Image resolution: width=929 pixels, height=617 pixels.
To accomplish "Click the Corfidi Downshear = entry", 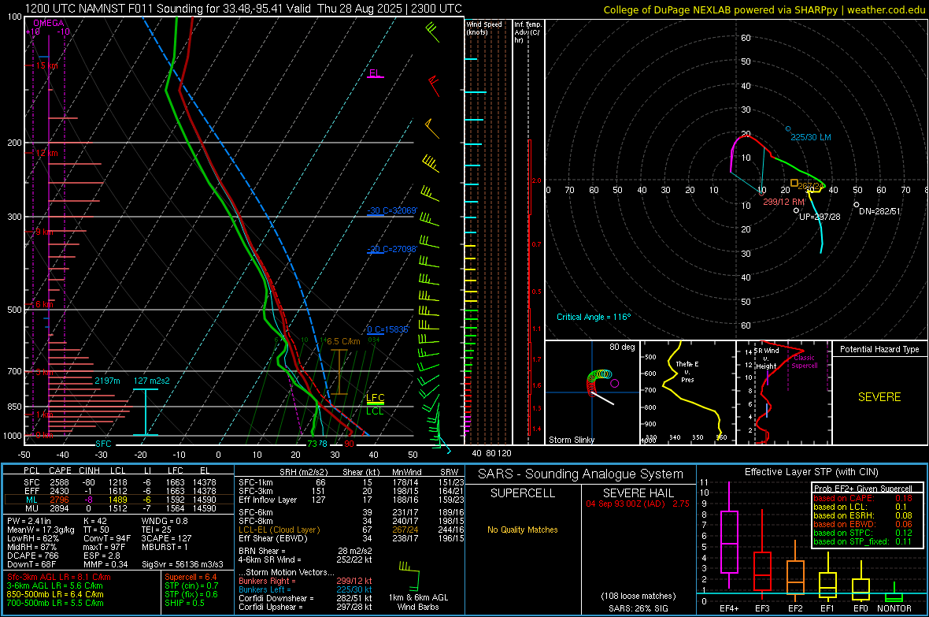I will point(305,598).
